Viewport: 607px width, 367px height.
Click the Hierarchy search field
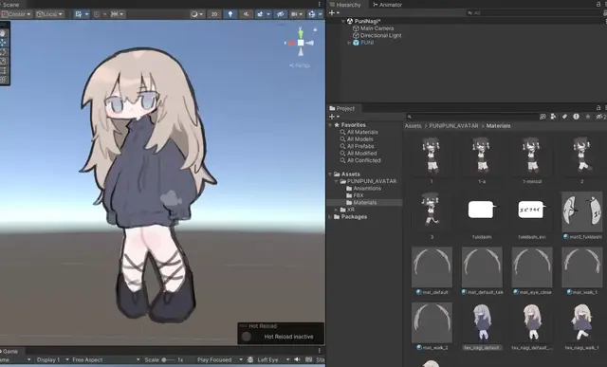pos(534,12)
